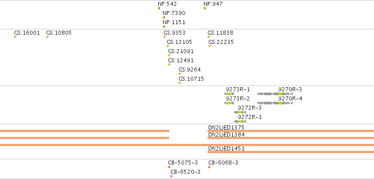Click the GS:11838 marker triangle
This screenshot has width=374, height=179.
(x=209, y=37)
